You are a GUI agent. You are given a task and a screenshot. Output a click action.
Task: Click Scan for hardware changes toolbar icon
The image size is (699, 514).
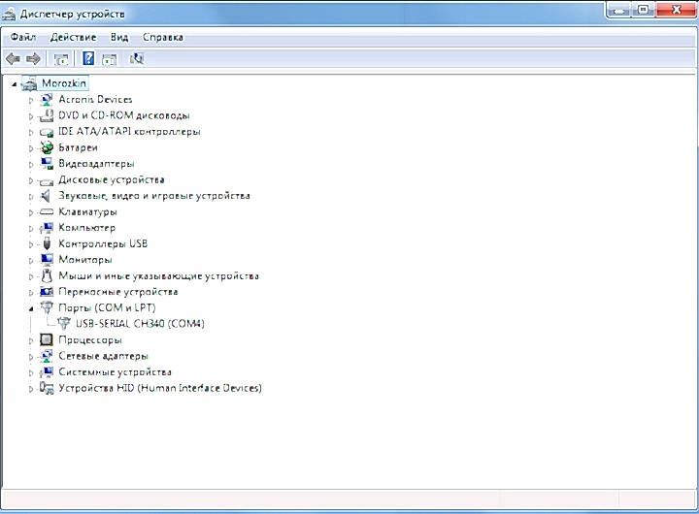(x=137, y=59)
